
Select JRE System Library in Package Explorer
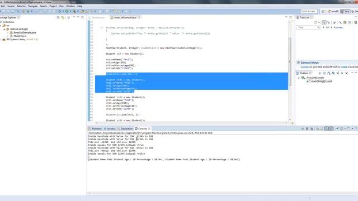(x=22, y=40)
